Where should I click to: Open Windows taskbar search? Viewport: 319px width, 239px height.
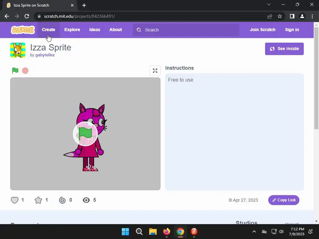[139, 232]
